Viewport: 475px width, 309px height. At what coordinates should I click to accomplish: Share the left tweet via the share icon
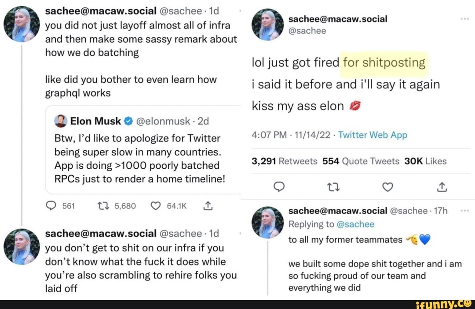pyautogui.click(x=208, y=205)
